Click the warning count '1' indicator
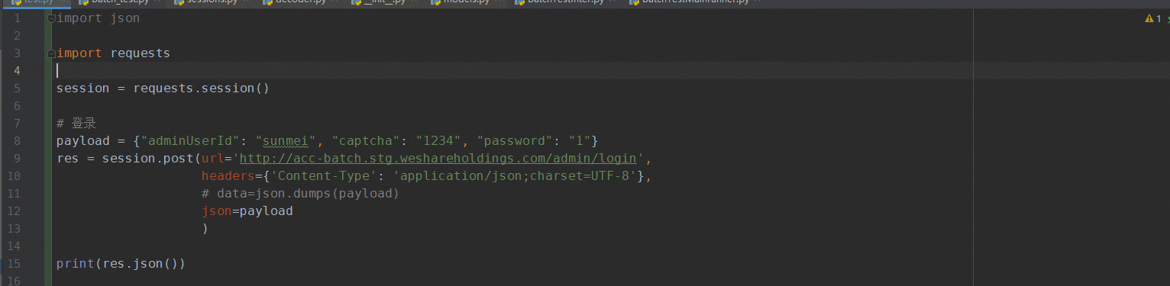 (1158, 18)
